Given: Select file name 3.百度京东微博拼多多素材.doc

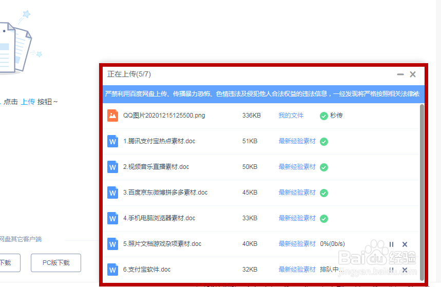Looking at the screenshot, I should [x=165, y=193].
